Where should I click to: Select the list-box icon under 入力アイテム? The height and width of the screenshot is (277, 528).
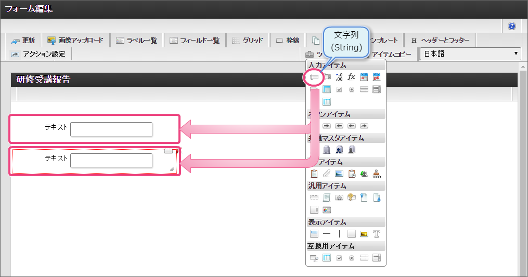pyautogui.click(x=377, y=89)
